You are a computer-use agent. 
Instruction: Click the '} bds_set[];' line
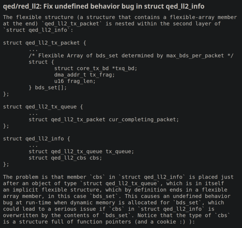(48, 87)
